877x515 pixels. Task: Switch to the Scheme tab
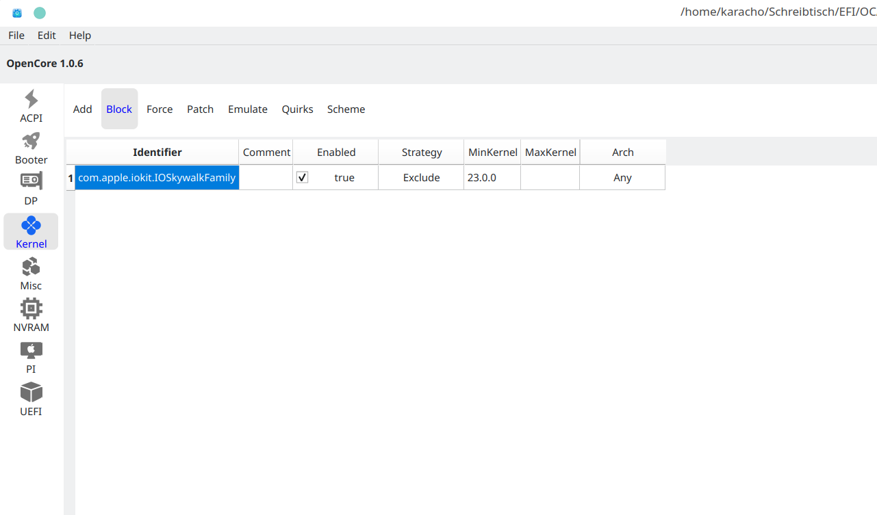point(346,109)
